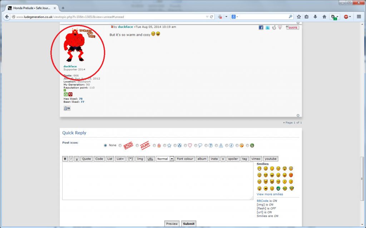Click the youtube BBCode button
The height and width of the screenshot is (228, 366).
[271, 159]
